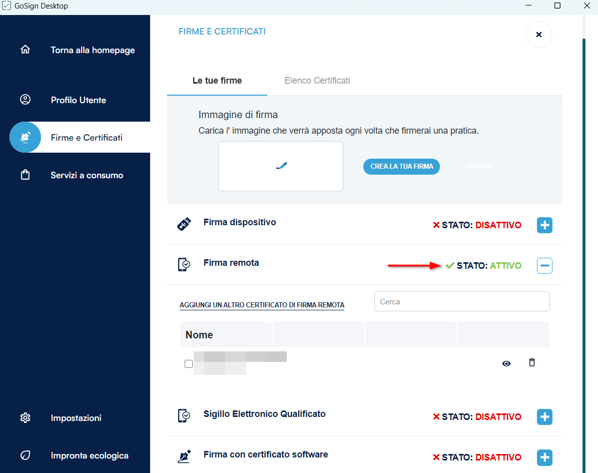Go to Torna alla homepage
This screenshot has height=473, width=598.
pyautogui.click(x=93, y=50)
